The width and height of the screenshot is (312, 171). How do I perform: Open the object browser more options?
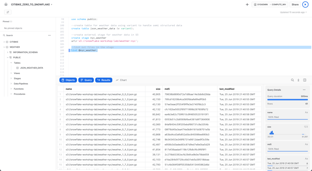[x=49, y=35]
